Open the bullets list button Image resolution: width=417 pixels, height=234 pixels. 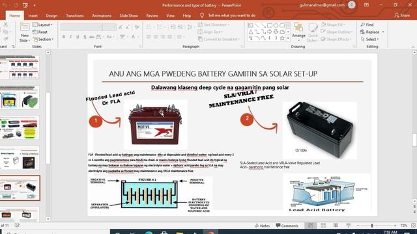point(149,27)
